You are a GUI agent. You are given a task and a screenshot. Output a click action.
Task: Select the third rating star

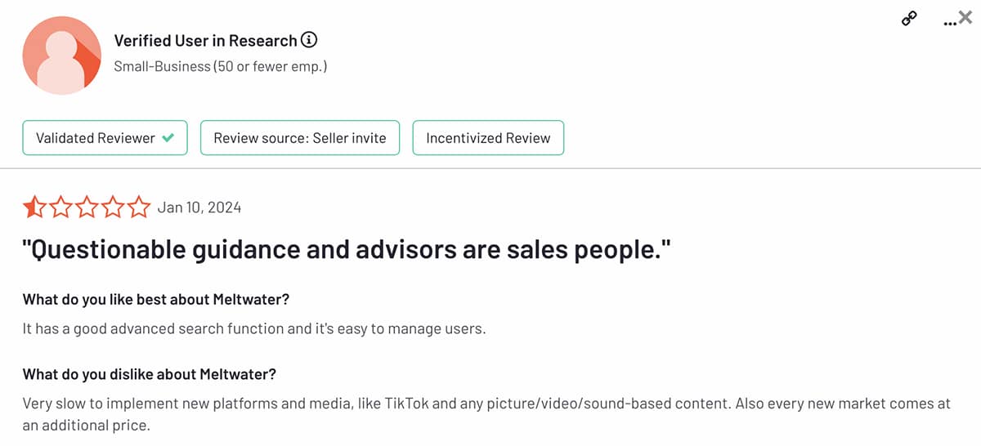click(x=87, y=207)
